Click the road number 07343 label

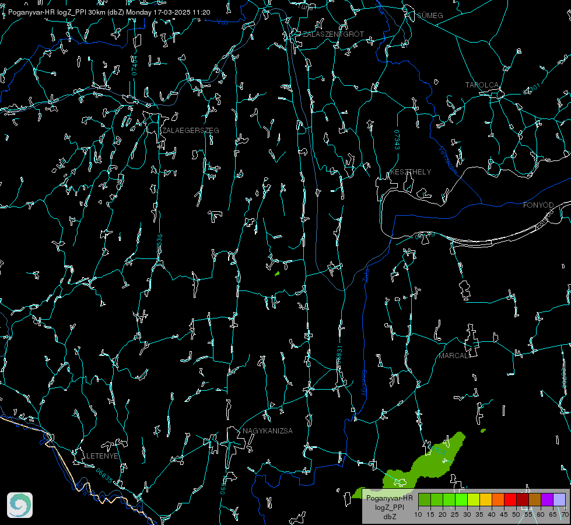coord(397,140)
